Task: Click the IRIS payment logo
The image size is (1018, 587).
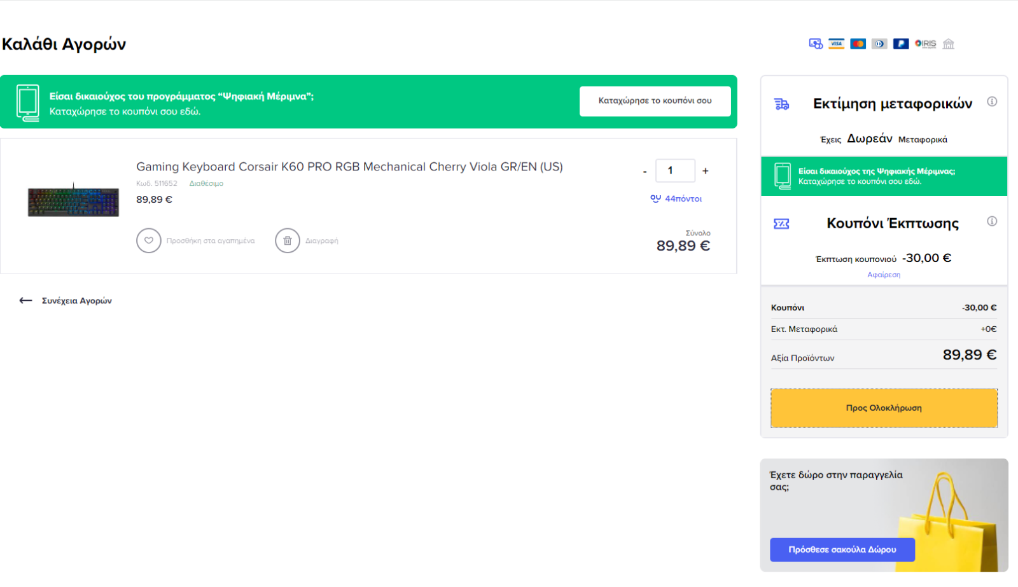Action: [x=926, y=44]
